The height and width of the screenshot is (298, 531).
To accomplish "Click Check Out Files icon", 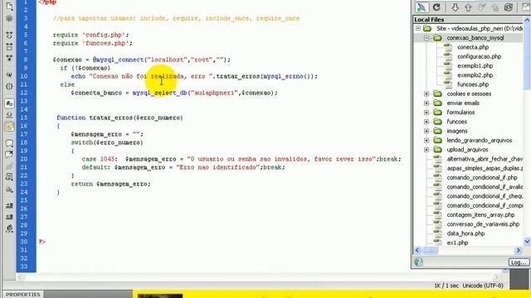I will (x=481, y=7).
